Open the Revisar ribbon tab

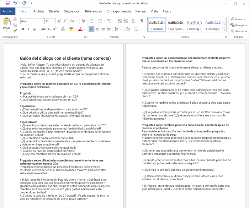point(141,11)
